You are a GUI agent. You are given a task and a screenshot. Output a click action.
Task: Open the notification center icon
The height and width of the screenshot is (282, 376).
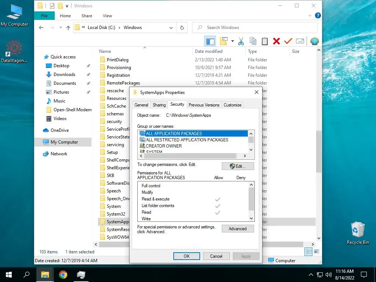point(364,275)
